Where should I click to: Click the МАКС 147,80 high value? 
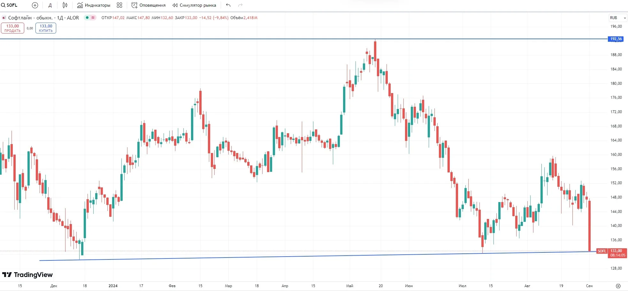pyautogui.click(x=138, y=18)
